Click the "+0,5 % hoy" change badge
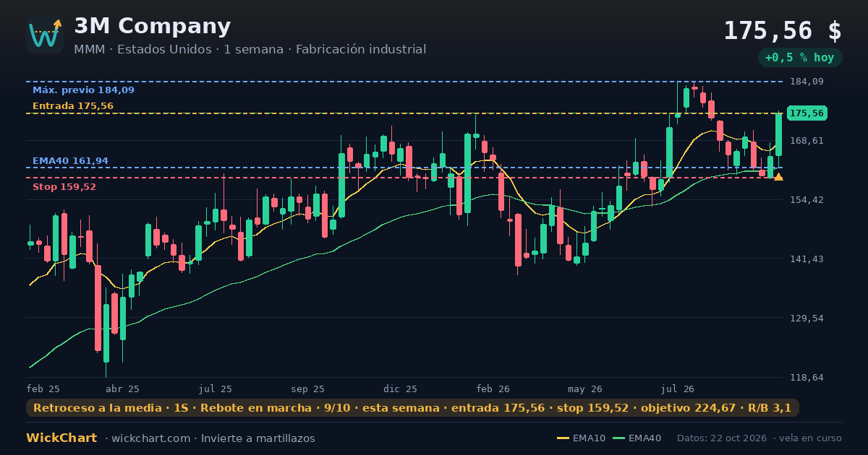868x455 pixels. coord(799,57)
